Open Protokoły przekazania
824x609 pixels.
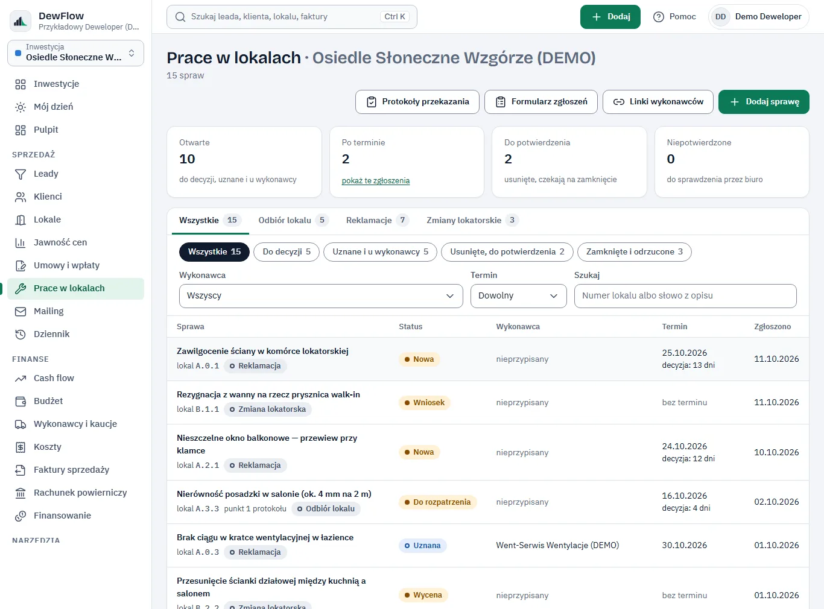[417, 102]
